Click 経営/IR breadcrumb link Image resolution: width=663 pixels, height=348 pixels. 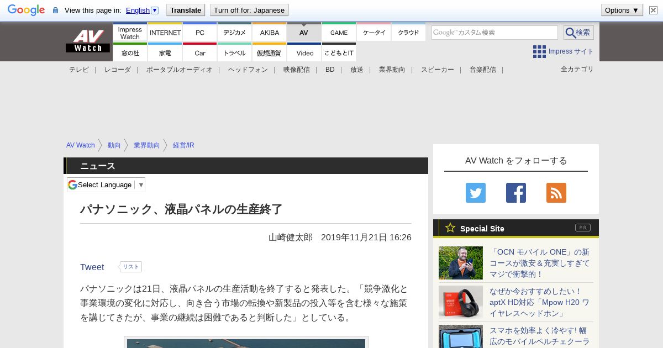click(183, 145)
